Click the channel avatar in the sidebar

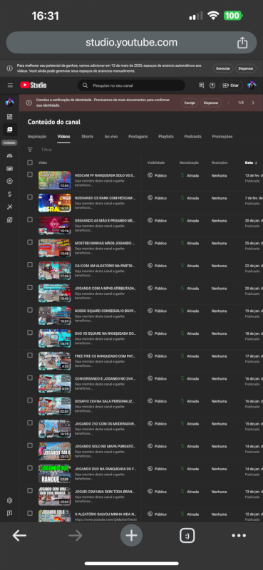[9, 103]
